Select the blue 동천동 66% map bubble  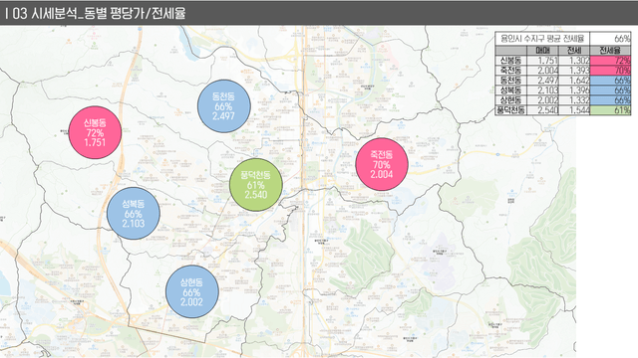coord(223,106)
